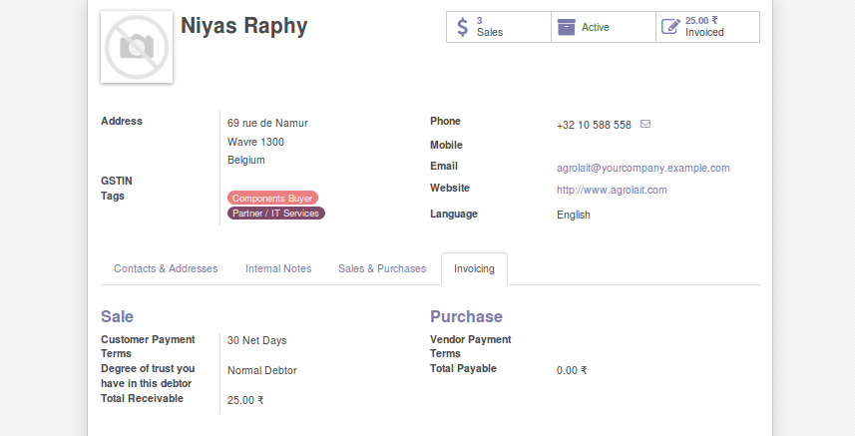
Task: Toggle the Active status button
Action: (x=603, y=27)
